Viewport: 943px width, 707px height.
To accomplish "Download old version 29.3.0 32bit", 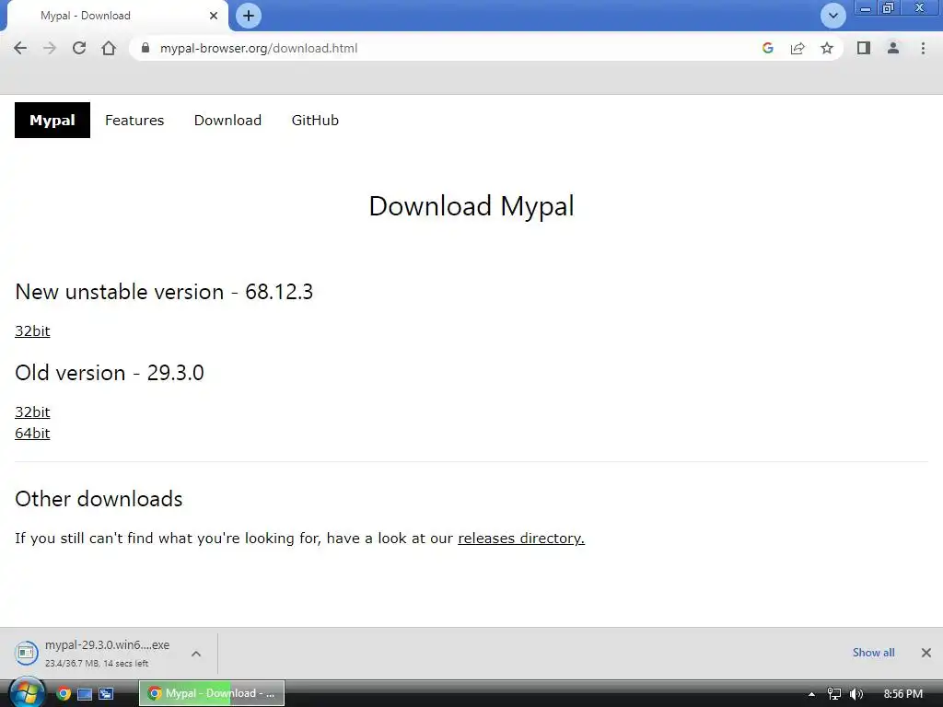I will tap(32, 412).
